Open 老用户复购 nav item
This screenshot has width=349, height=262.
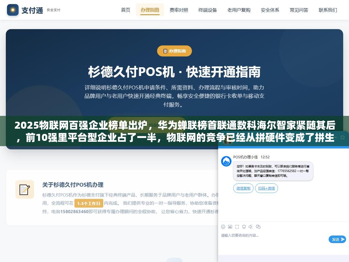pos(239,10)
